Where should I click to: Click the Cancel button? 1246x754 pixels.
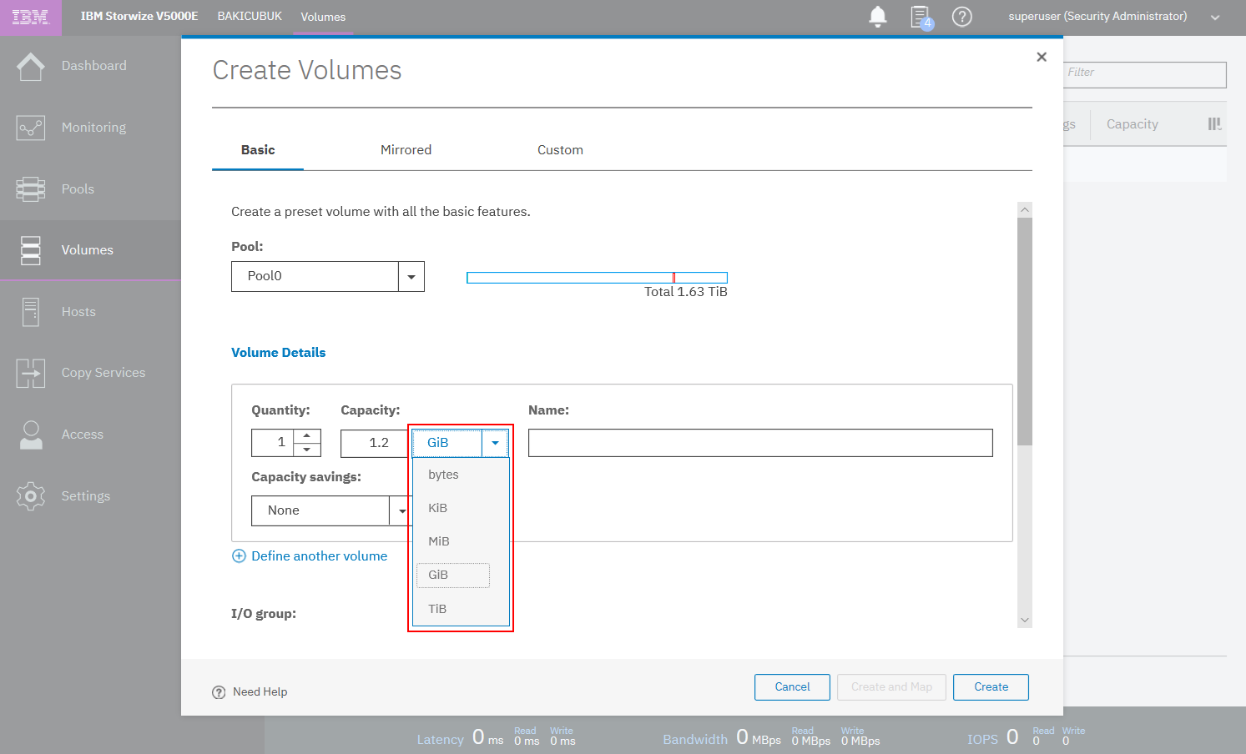792,687
